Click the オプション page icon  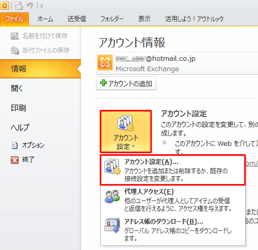(x=15, y=145)
